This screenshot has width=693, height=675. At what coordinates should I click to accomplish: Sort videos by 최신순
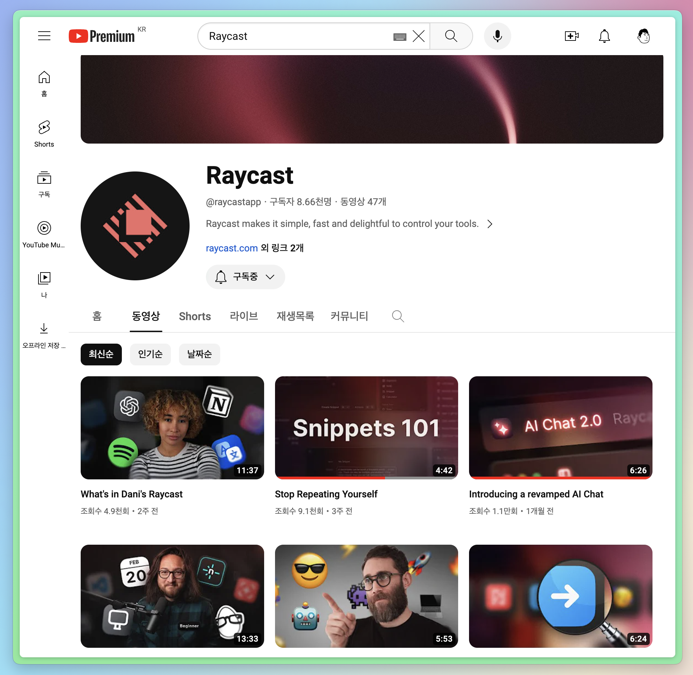101,354
